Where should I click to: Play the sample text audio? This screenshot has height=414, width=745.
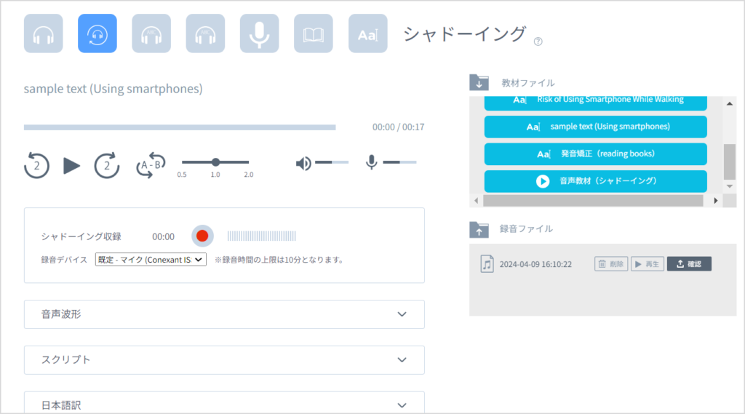[x=72, y=166]
